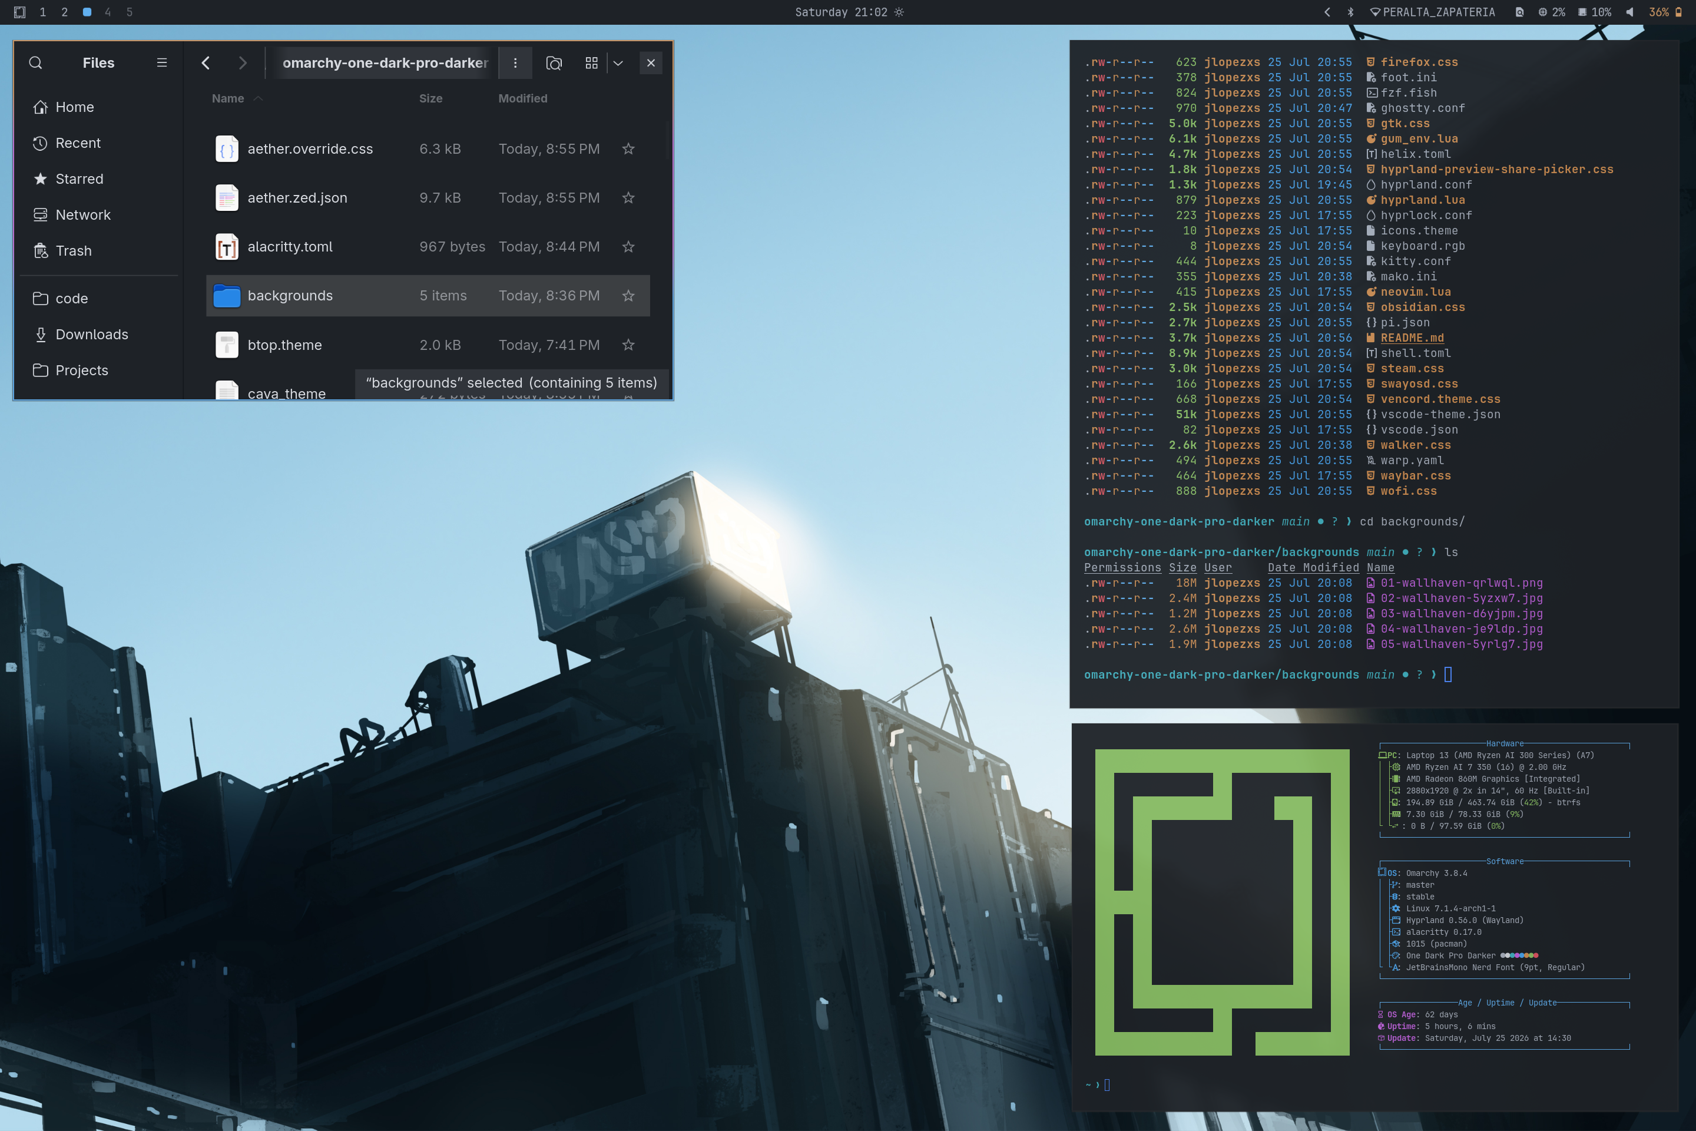Click the btop.theme file icon

pyautogui.click(x=226, y=345)
